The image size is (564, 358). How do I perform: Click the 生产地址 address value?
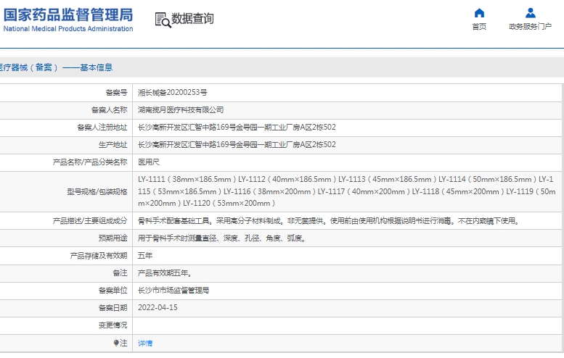coord(237,145)
